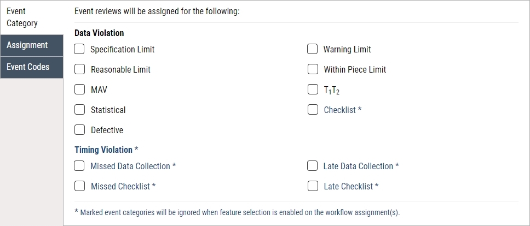Enable the Warning Limit checkbox

312,49
